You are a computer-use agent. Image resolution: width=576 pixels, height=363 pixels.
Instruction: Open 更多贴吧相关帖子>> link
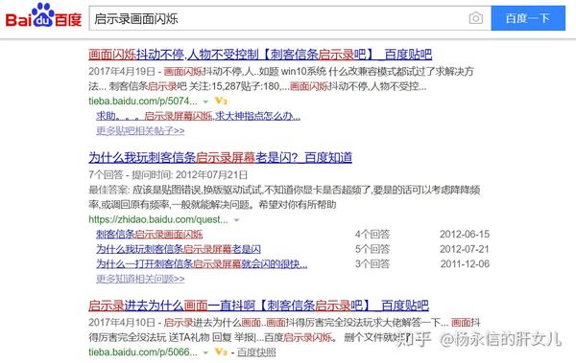pos(140,130)
